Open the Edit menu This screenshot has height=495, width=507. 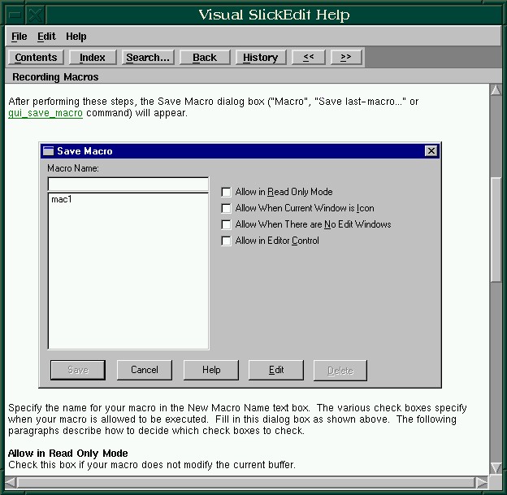coord(46,37)
